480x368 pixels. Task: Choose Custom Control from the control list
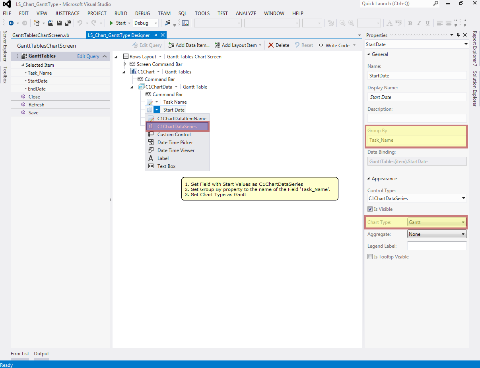(x=177, y=135)
